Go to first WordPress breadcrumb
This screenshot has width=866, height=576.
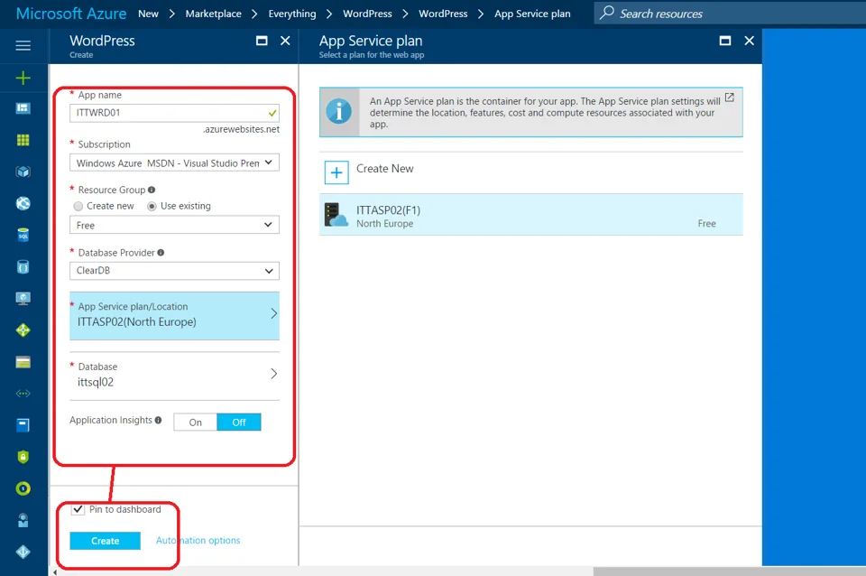tap(367, 14)
